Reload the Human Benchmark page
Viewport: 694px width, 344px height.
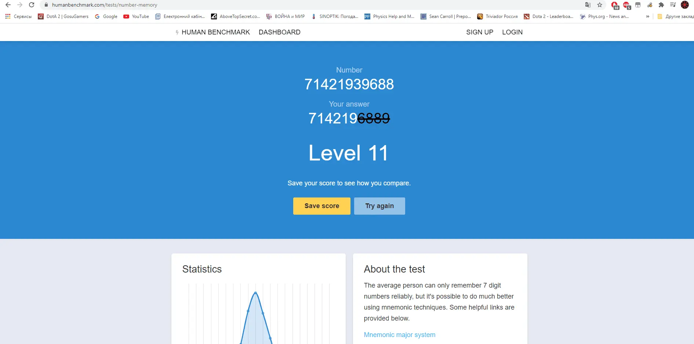[x=32, y=5]
